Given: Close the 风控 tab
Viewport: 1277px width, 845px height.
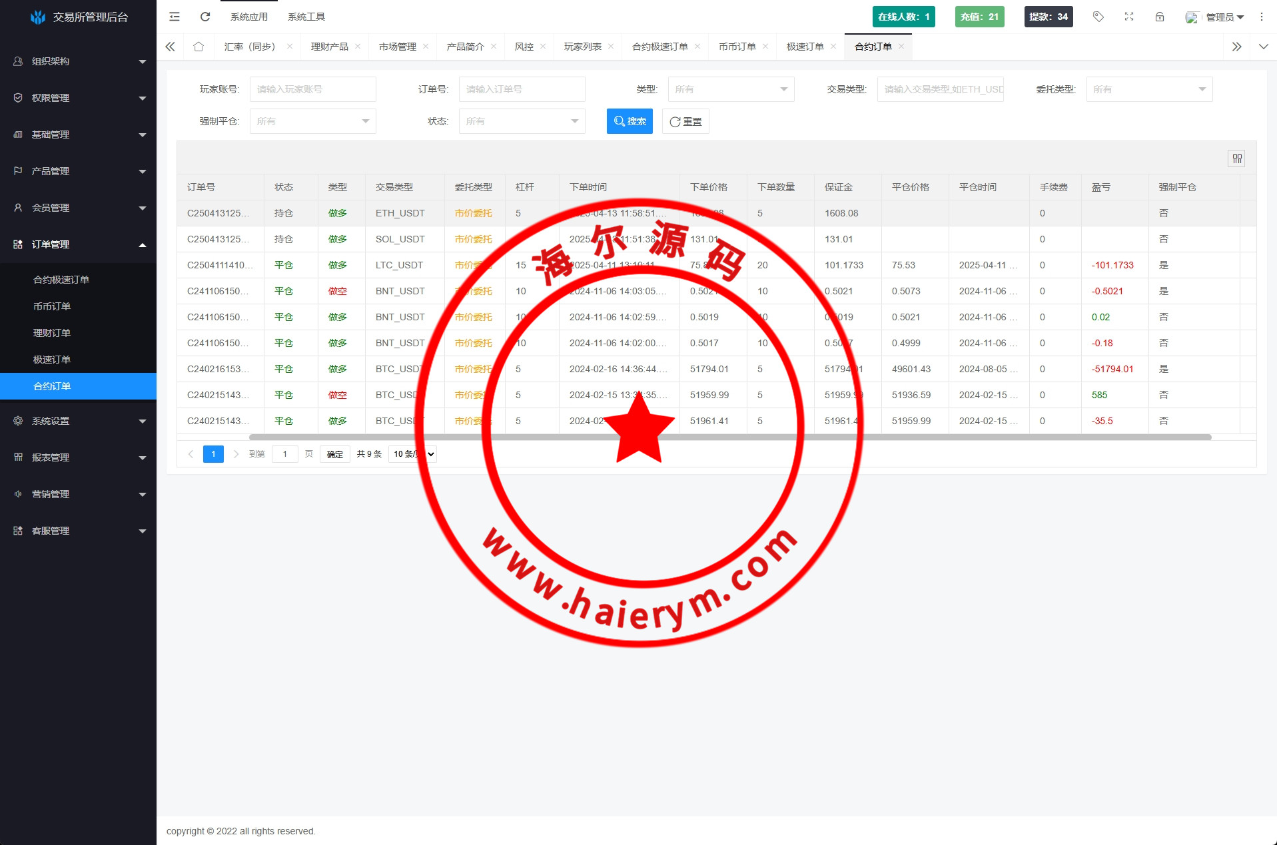Looking at the screenshot, I should (543, 47).
